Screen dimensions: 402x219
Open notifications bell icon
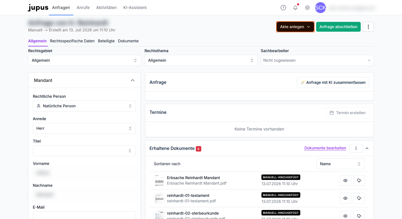pyautogui.click(x=295, y=8)
